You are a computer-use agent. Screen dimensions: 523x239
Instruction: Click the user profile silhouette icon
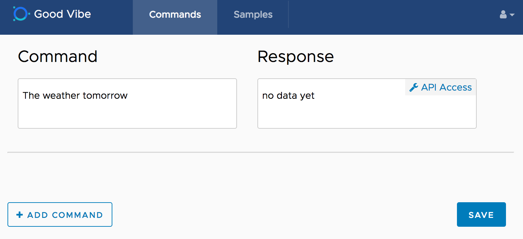click(503, 14)
